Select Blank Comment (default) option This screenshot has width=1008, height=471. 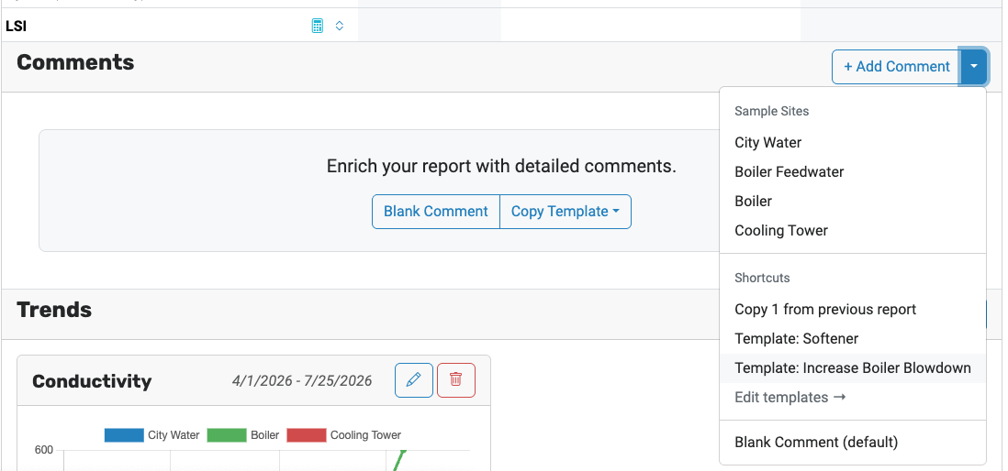click(x=853, y=442)
